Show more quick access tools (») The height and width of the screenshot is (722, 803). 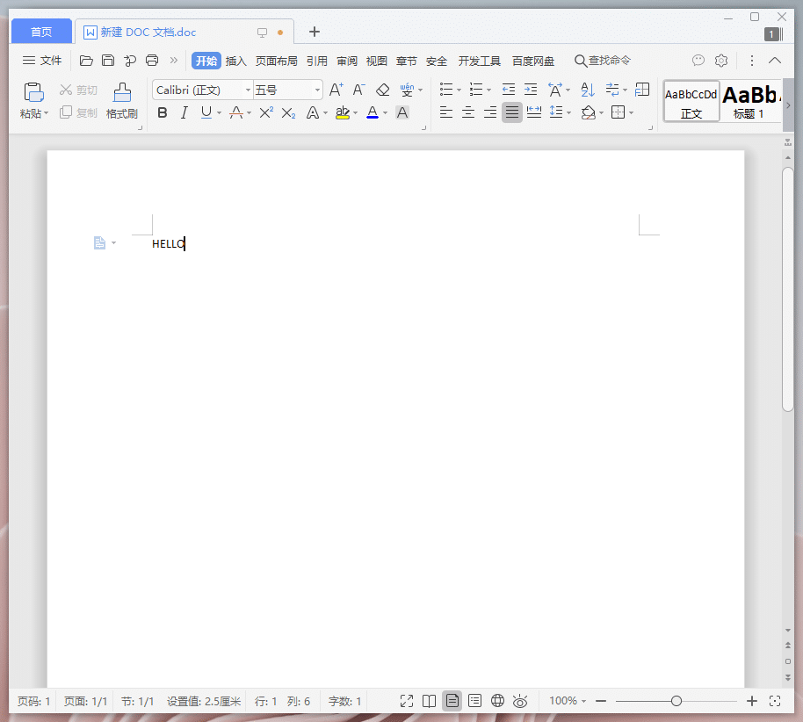174,61
